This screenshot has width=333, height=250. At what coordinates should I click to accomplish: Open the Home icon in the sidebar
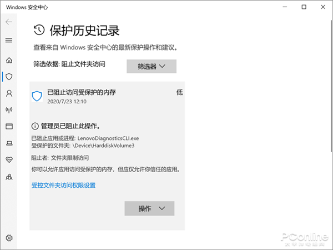pos(9,60)
